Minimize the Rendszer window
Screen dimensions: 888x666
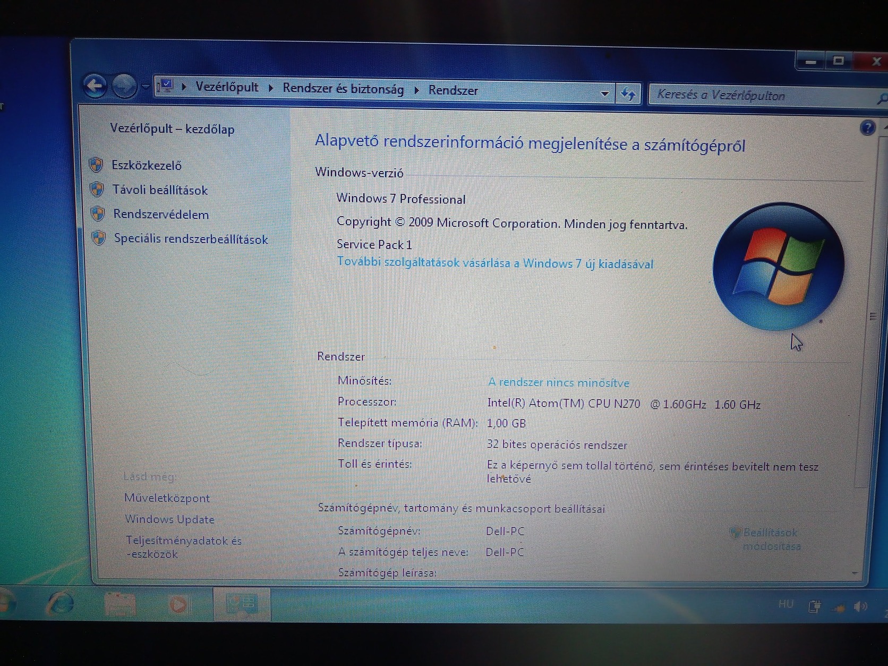point(810,62)
